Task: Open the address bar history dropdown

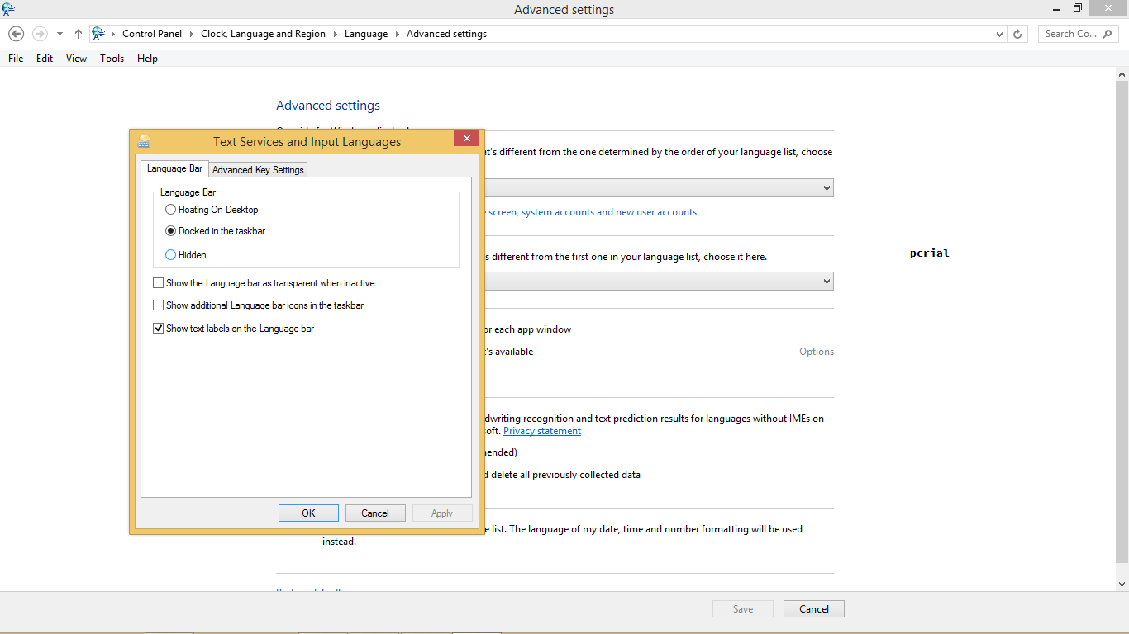Action: (998, 34)
